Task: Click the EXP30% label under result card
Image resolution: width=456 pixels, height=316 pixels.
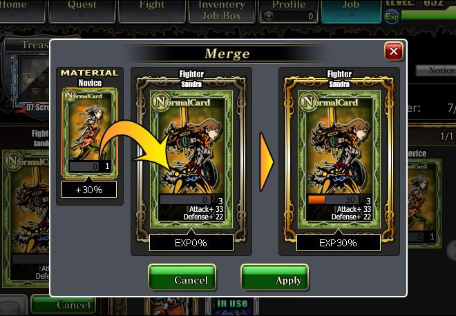Action: (x=339, y=242)
